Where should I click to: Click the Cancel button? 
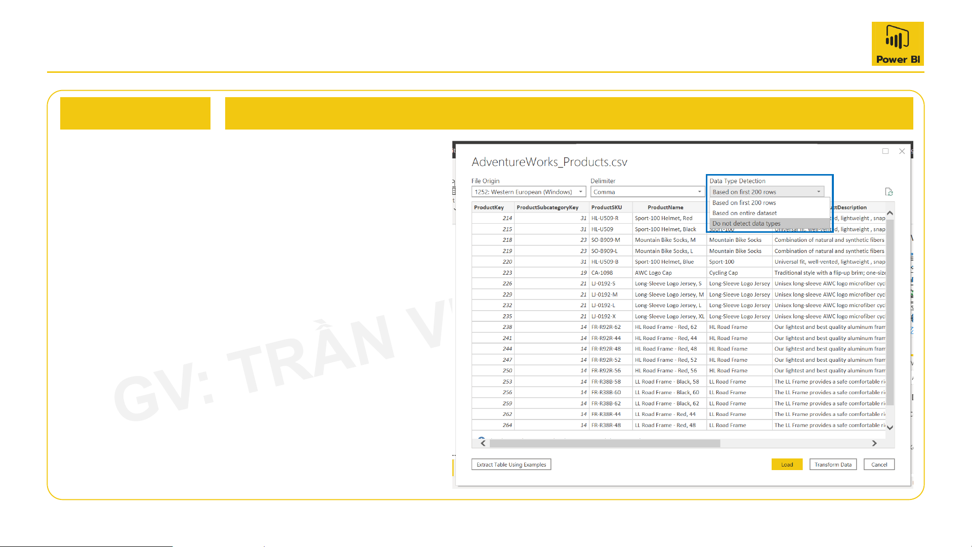(x=879, y=465)
